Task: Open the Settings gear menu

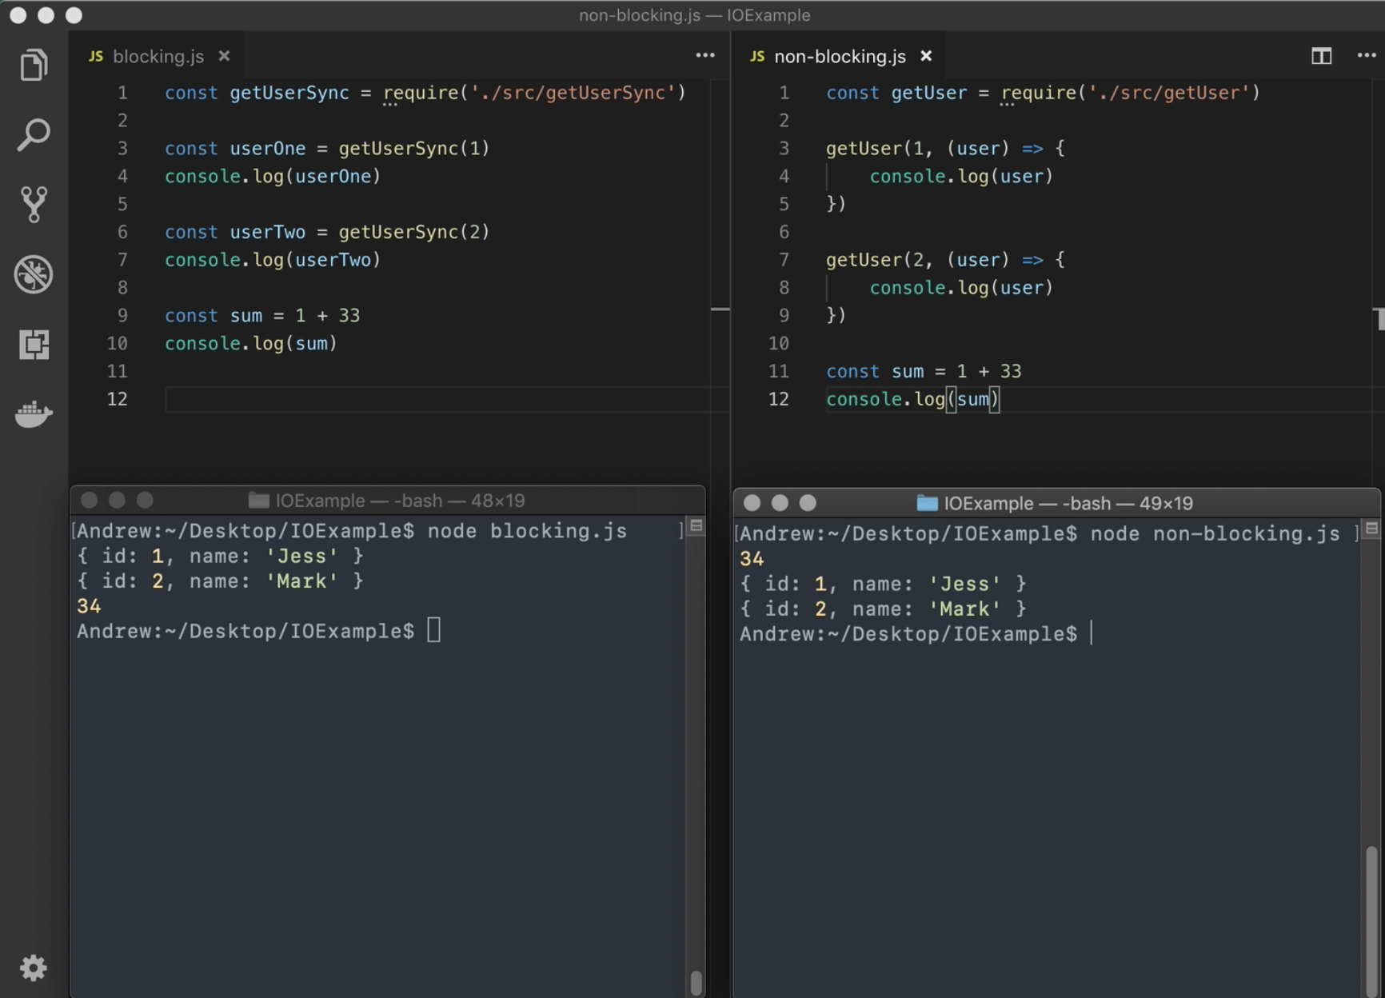Action: [x=33, y=968]
